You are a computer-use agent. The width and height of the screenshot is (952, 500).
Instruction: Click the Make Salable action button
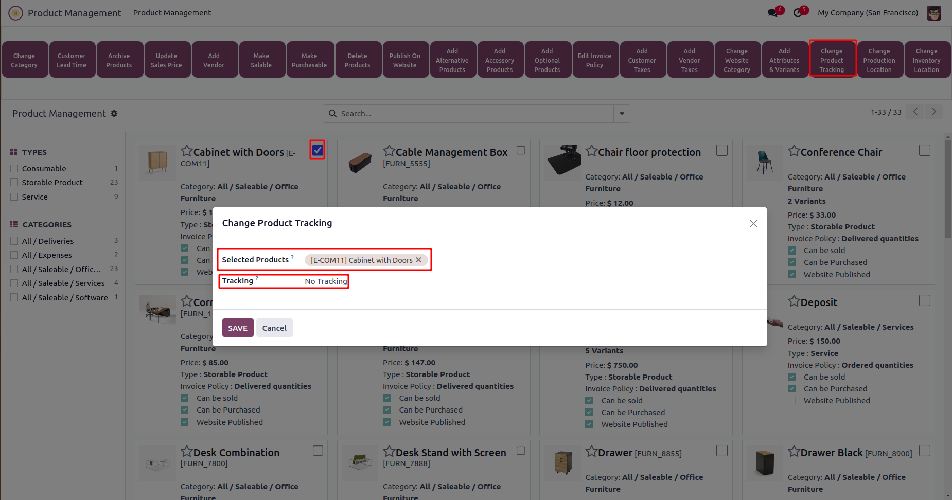pyautogui.click(x=261, y=60)
